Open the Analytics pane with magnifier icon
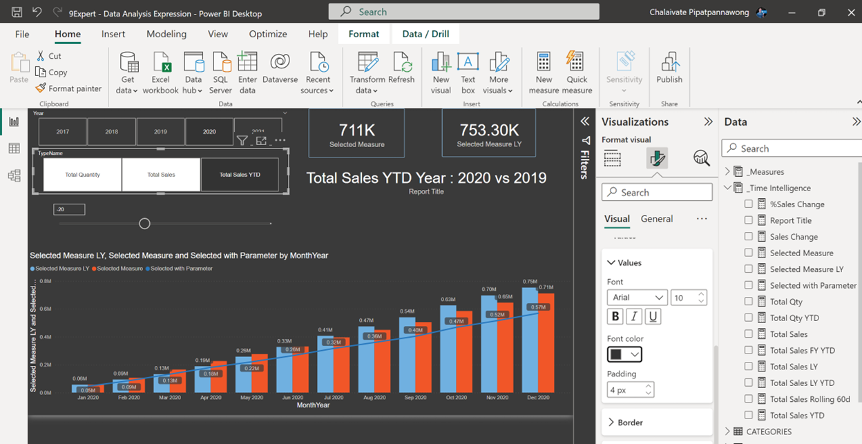 (701, 158)
